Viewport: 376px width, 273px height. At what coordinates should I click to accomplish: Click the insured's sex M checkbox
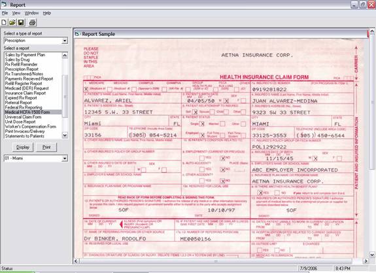point(316,158)
